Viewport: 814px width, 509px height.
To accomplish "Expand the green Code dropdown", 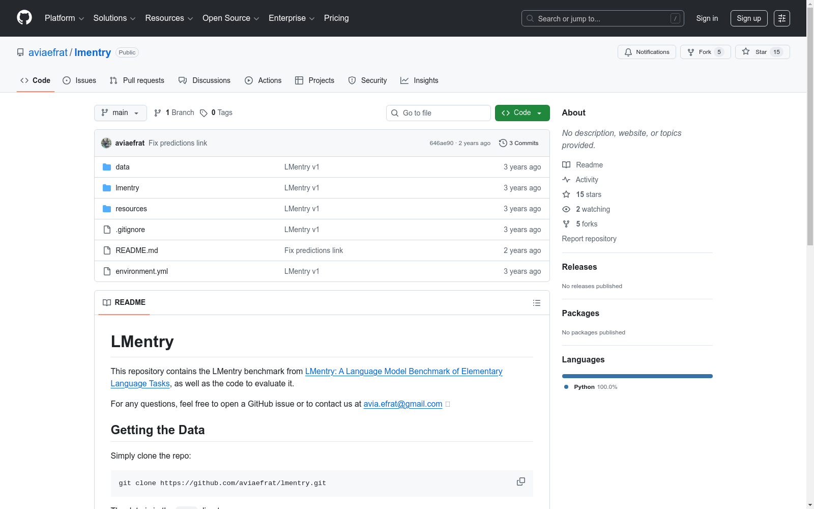I will [522, 113].
